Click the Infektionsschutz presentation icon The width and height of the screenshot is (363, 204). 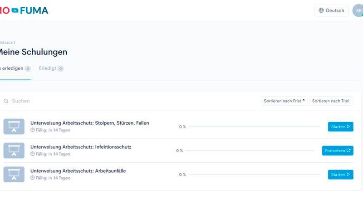point(14,151)
